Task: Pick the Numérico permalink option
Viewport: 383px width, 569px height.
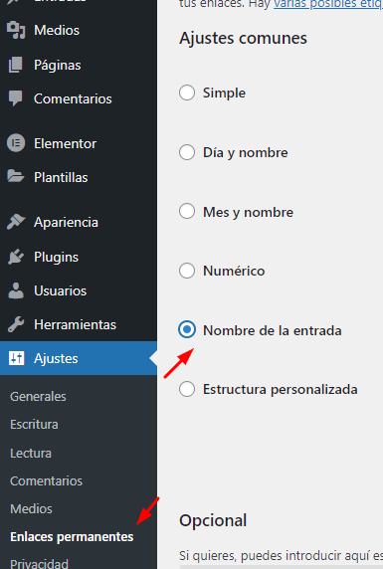Action: tap(187, 271)
